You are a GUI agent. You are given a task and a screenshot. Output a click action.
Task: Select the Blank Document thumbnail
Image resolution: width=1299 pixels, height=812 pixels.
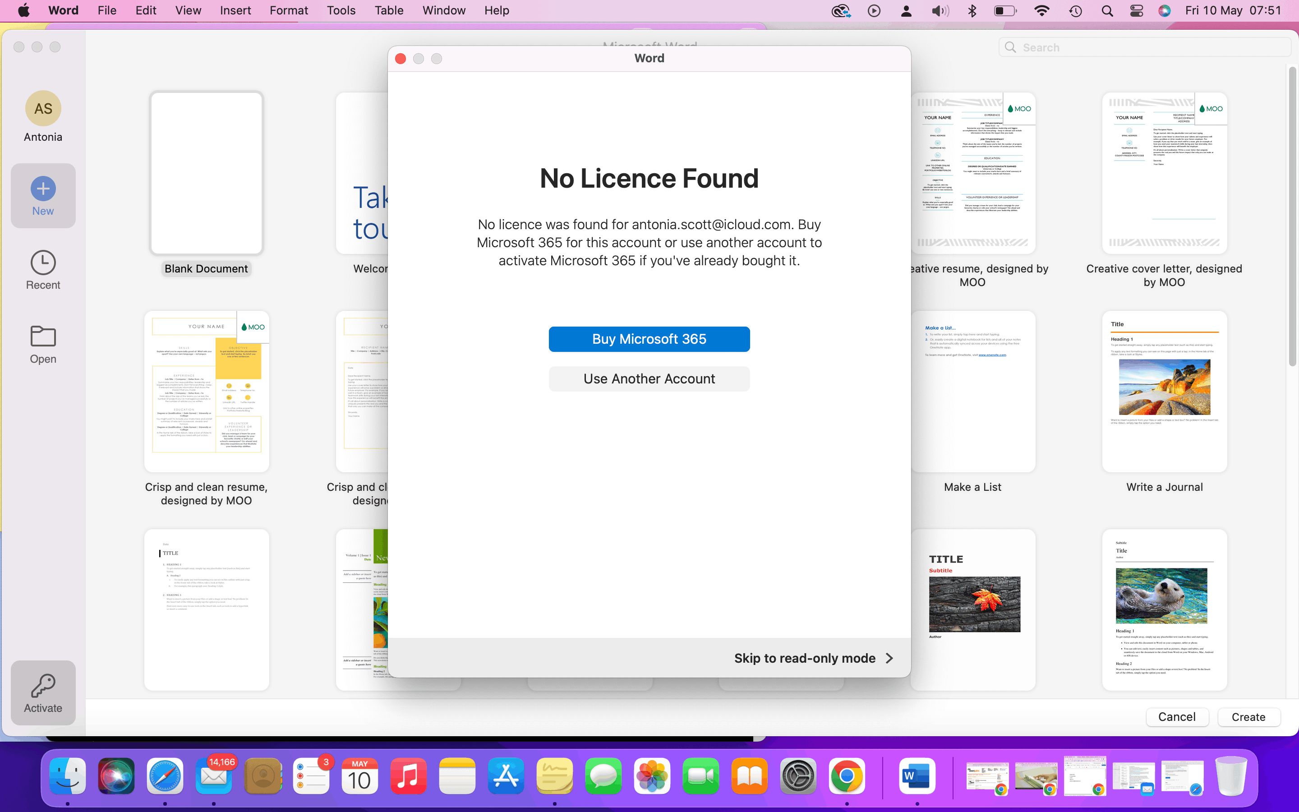point(207,173)
